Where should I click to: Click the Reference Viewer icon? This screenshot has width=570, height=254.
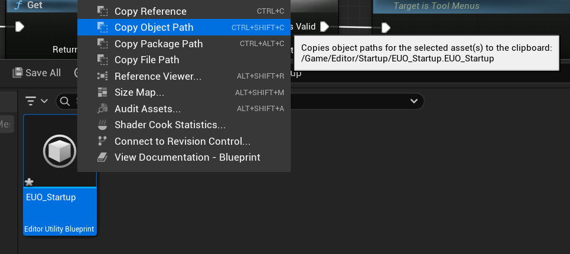103,76
